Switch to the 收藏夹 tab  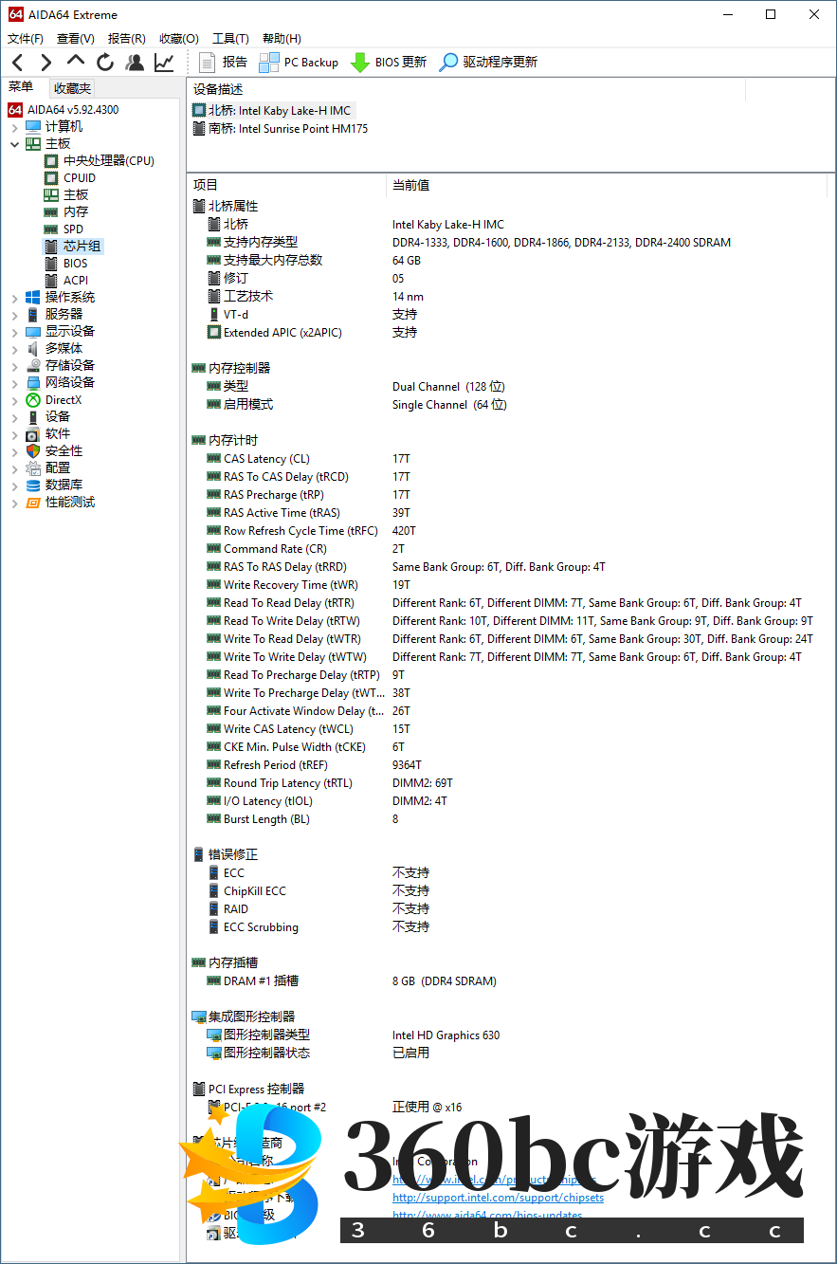click(72, 88)
